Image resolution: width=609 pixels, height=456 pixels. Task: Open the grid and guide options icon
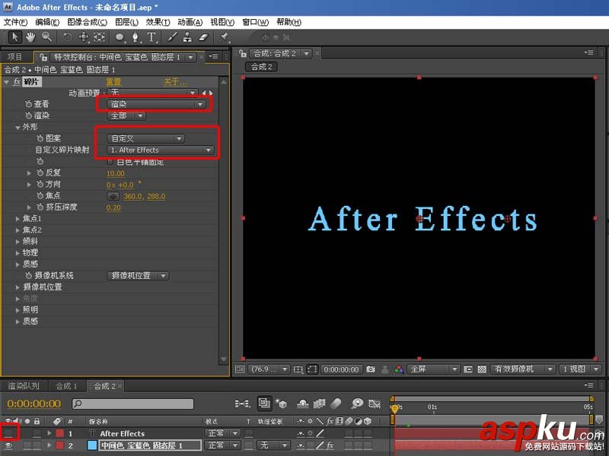pos(298,369)
